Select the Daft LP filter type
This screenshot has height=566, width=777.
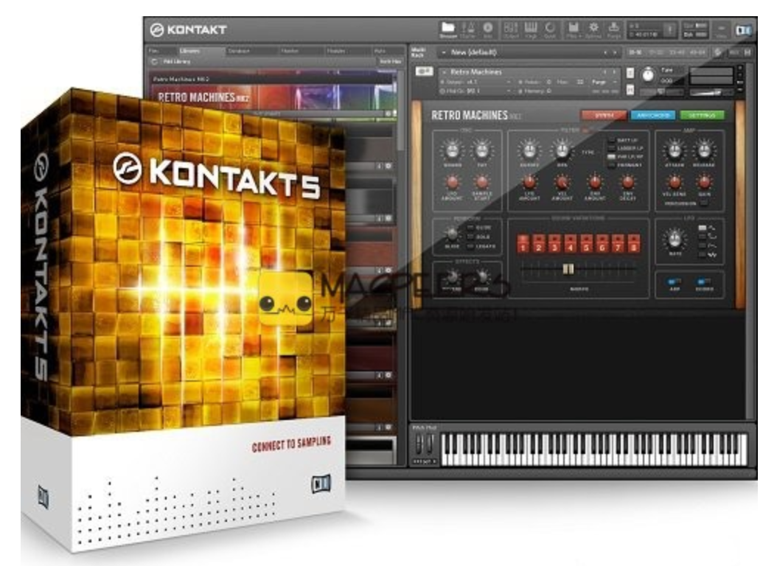tap(611, 141)
